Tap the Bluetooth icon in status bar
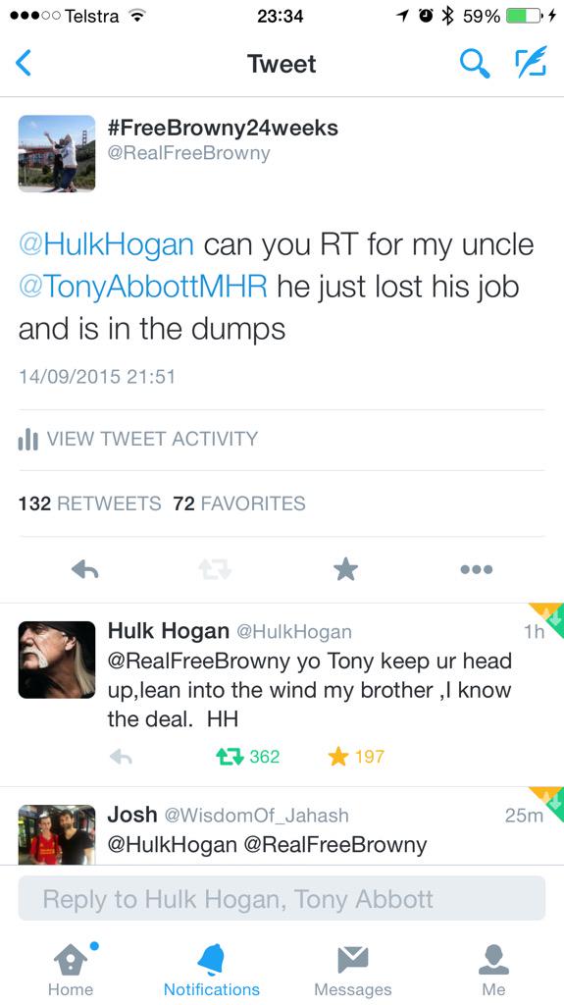The width and height of the screenshot is (564, 1005). (448, 16)
